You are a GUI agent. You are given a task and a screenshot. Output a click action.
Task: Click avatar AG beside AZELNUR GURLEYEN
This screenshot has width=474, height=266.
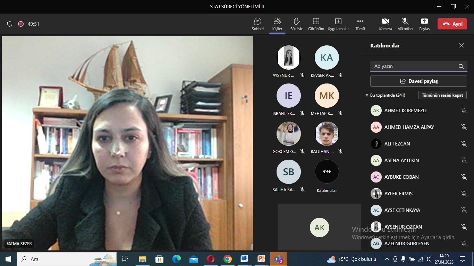tap(376, 243)
